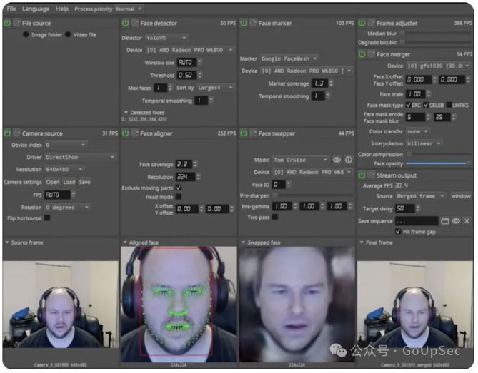Click eye icon in Save sequence row
Viewport: 478px width, 373px height.
tap(456, 221)
